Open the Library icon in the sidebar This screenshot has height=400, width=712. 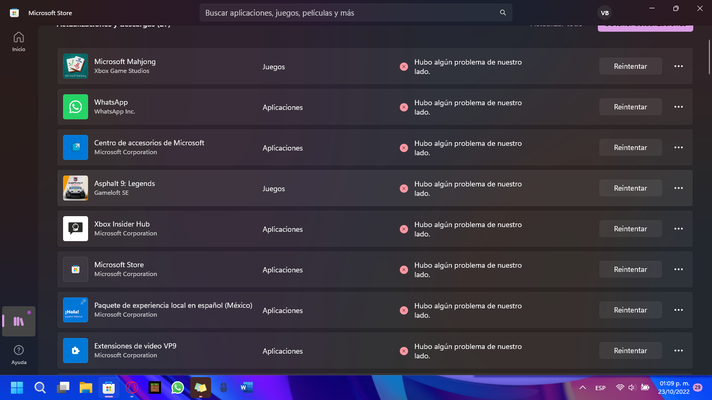click(x=19, y=321)
